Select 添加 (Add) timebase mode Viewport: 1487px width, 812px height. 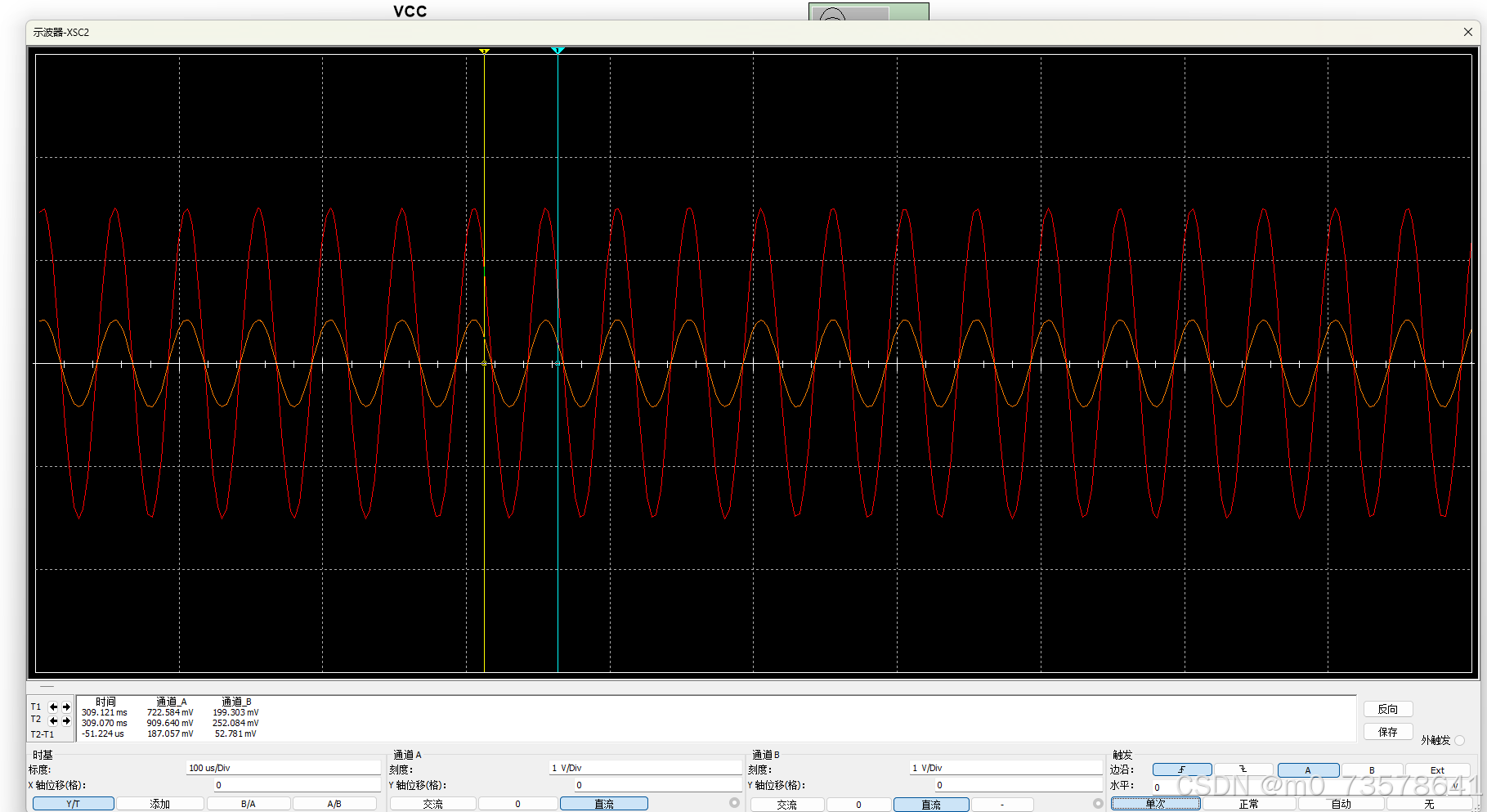(x=160, y=804)
